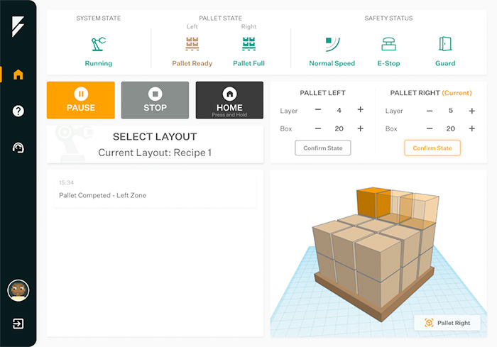Image resolution: width=497 pixels, height=347 pixels.
Task: Decrease Pallet Right box count
Action: [427, 128]
